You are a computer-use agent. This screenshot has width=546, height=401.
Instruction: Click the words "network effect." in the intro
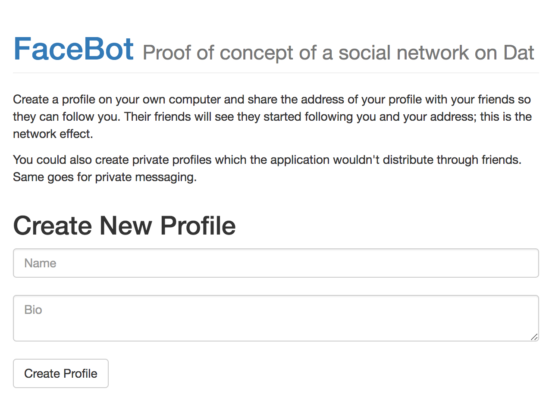tap(53, 134)
